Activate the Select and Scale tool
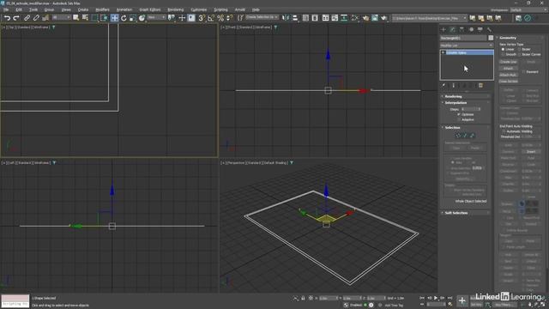 click(x=133, y=18)
